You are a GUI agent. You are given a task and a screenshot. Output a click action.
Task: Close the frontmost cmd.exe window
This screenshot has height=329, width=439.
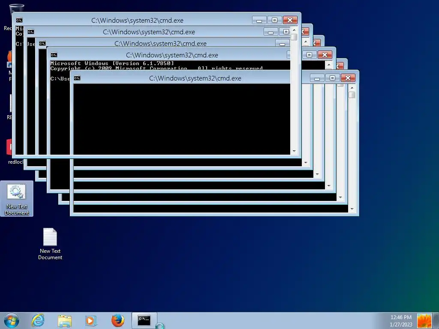point(348,78)
